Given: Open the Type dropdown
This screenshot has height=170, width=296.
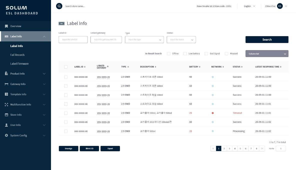Looking at the screenshot, I should point(144,40).
